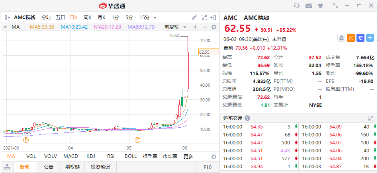Open more time periods dropdown after 15分

(155, 17)
